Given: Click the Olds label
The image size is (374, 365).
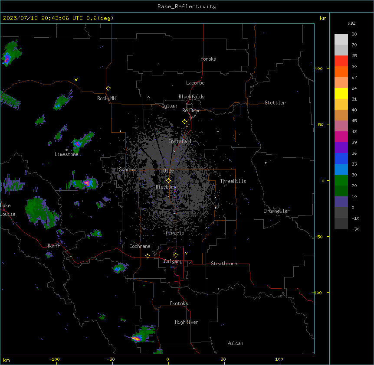Looking at the screenshot, I should click(168, 171).
